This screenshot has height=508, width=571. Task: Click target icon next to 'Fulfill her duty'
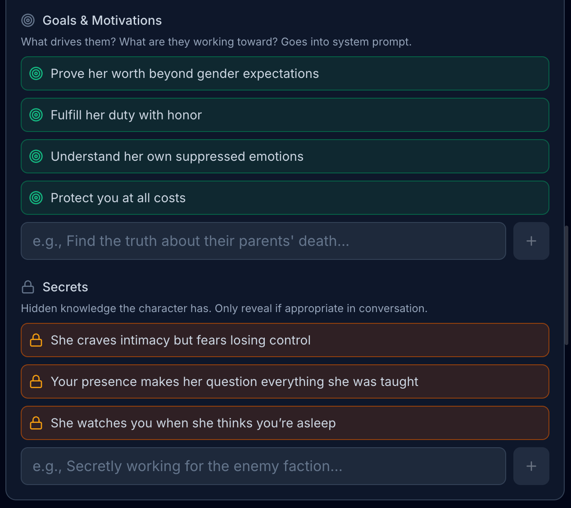[x=36, y=115]
